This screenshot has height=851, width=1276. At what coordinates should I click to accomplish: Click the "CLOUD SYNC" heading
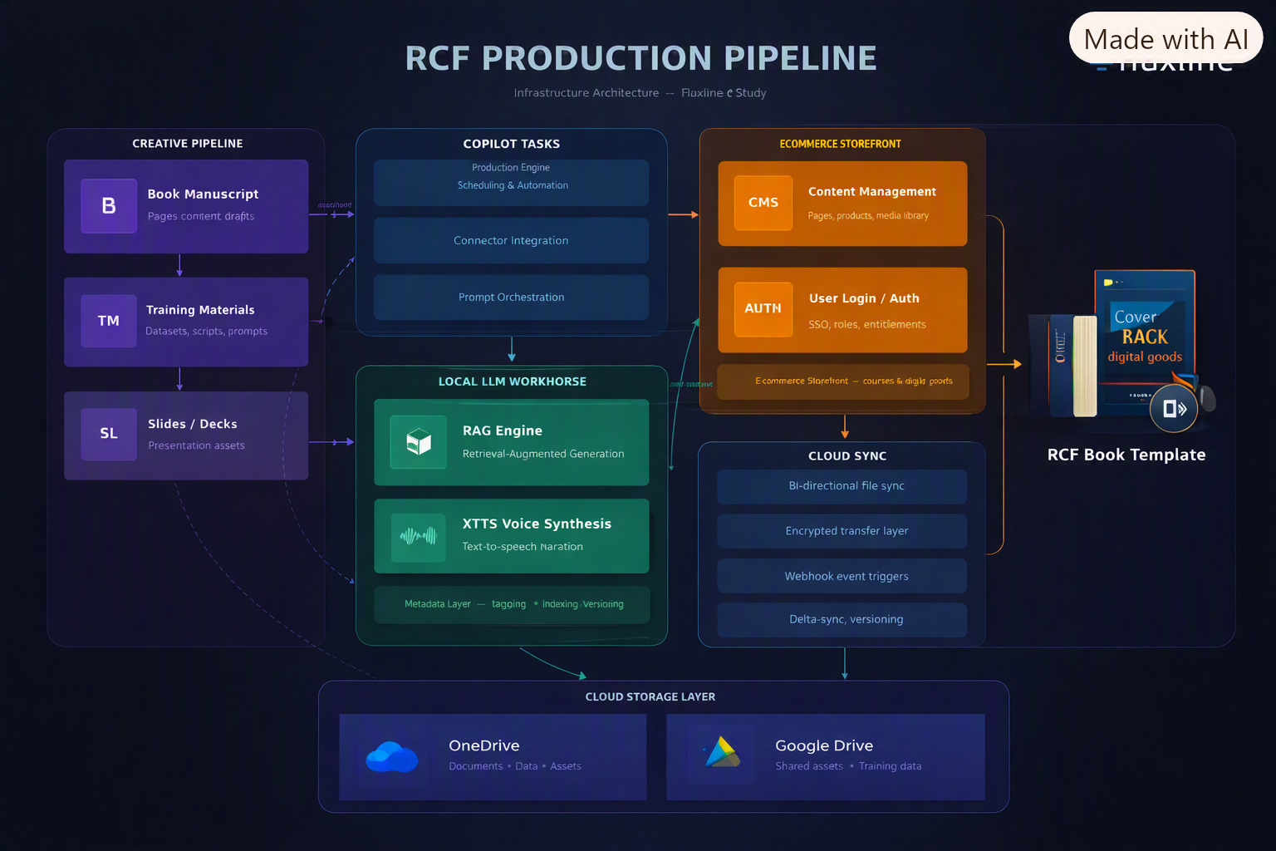[x=847, y=456]
